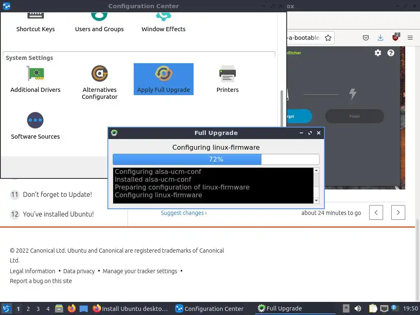
Task: Go to previous tutorial step arrow
Action: (376, 212)
